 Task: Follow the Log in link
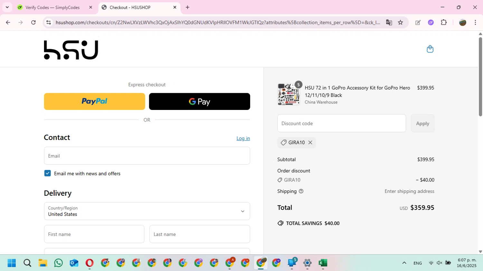pos(243,138)
